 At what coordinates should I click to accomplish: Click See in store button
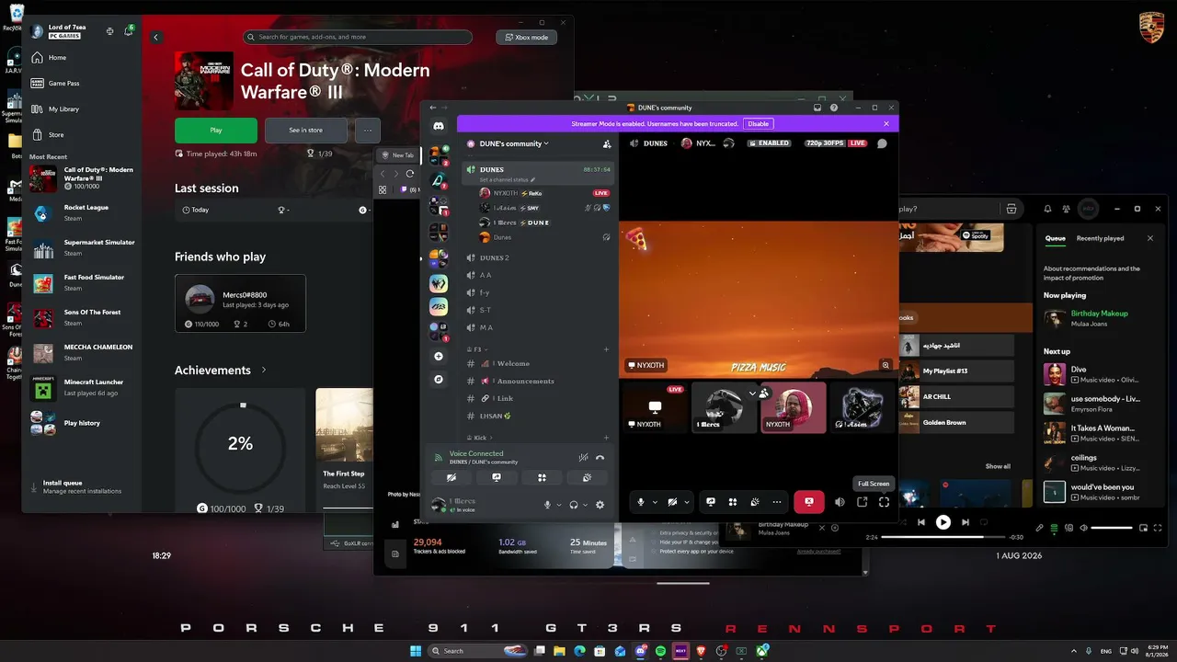[306, 130]
